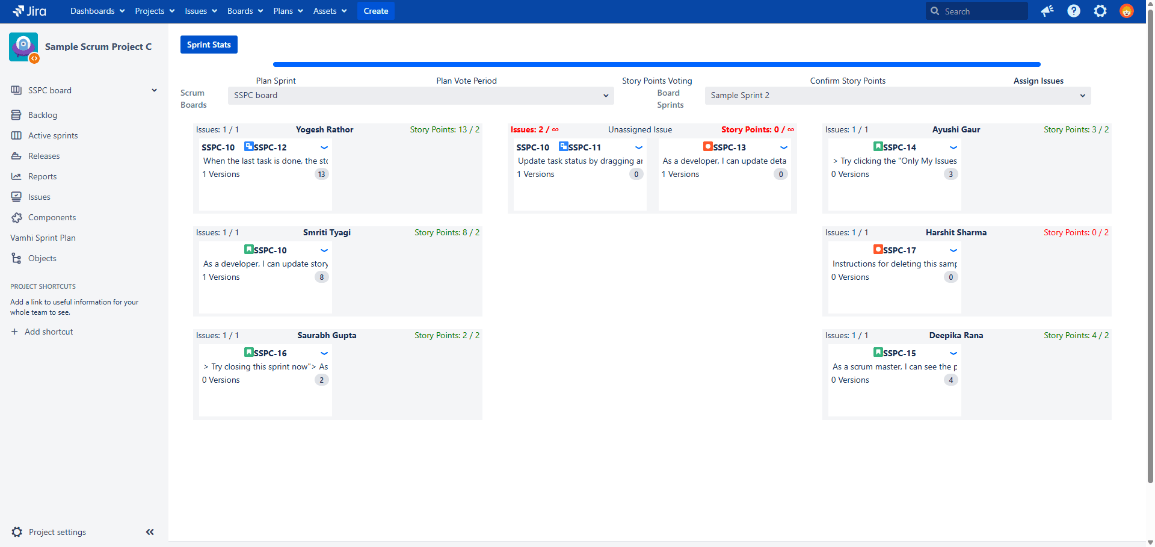This screenshot has height=547, width=1155.
Task: Open Backlog in the sidebar
Action: point(43,115)
